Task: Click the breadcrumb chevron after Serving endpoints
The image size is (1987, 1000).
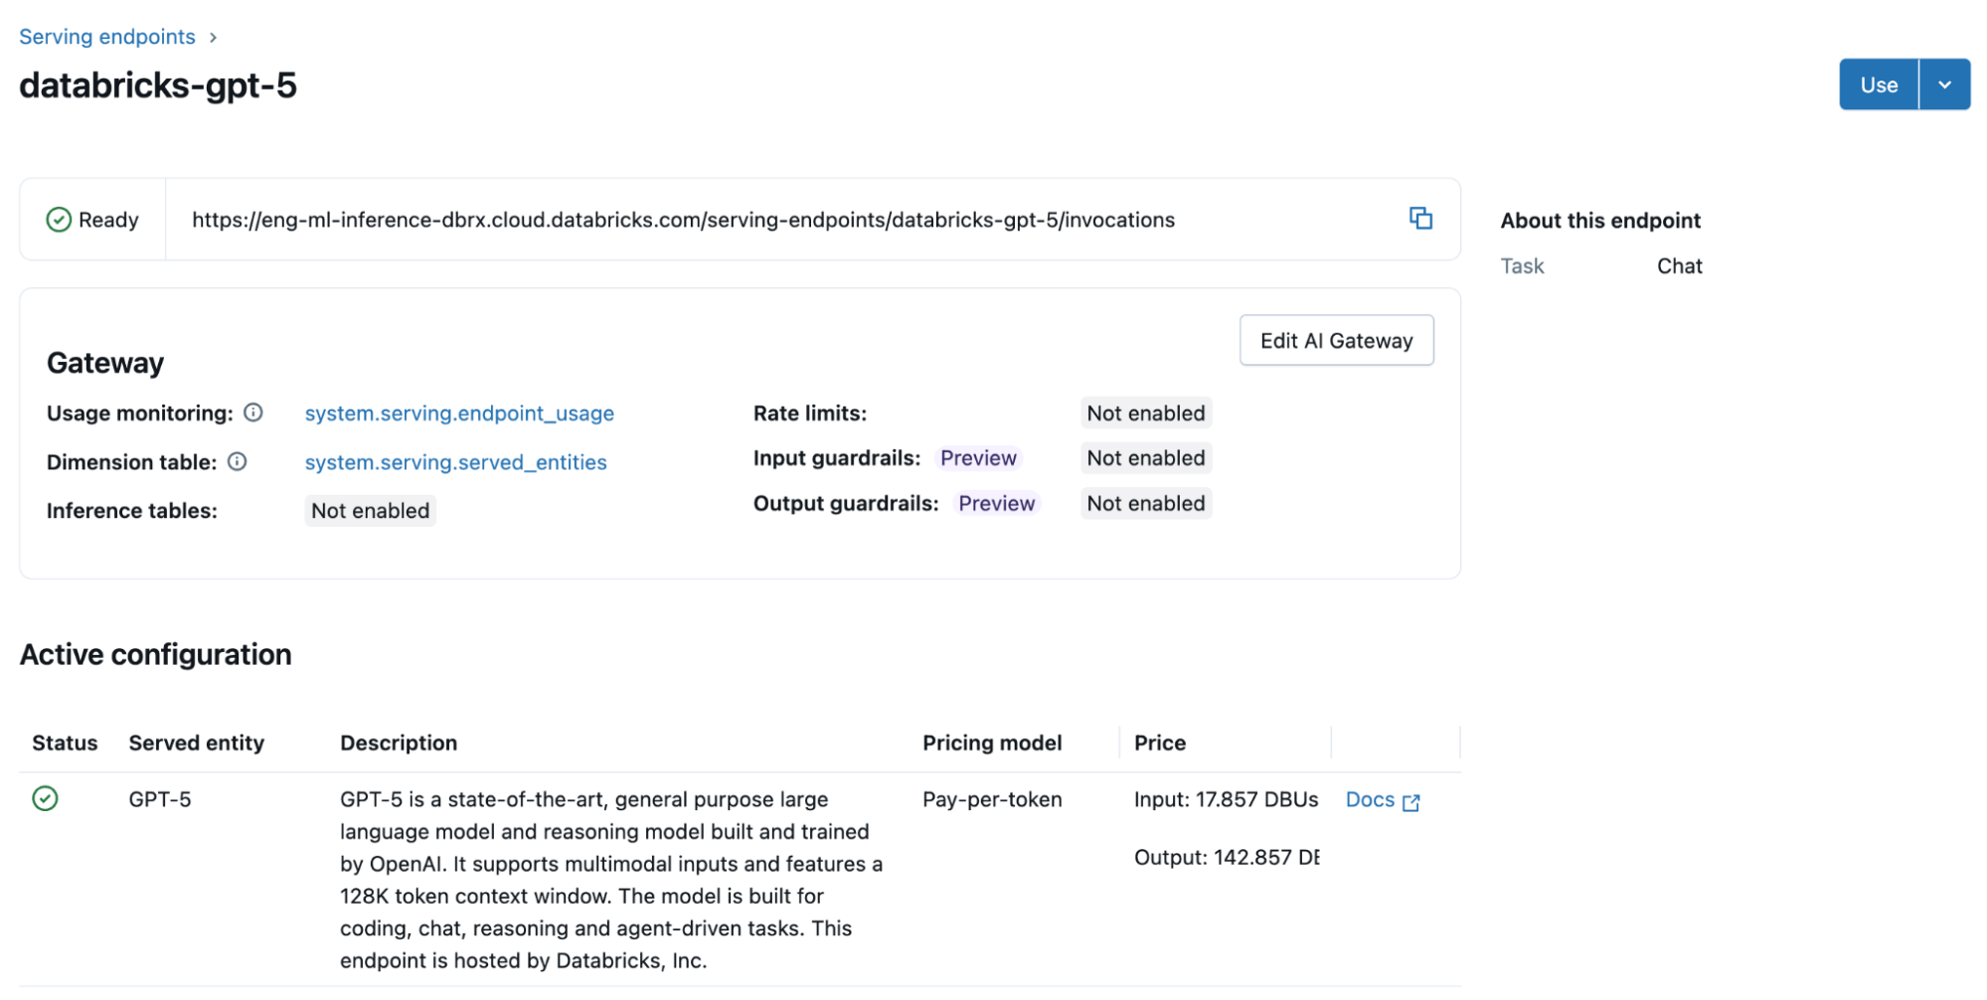Action: point(213,38)
